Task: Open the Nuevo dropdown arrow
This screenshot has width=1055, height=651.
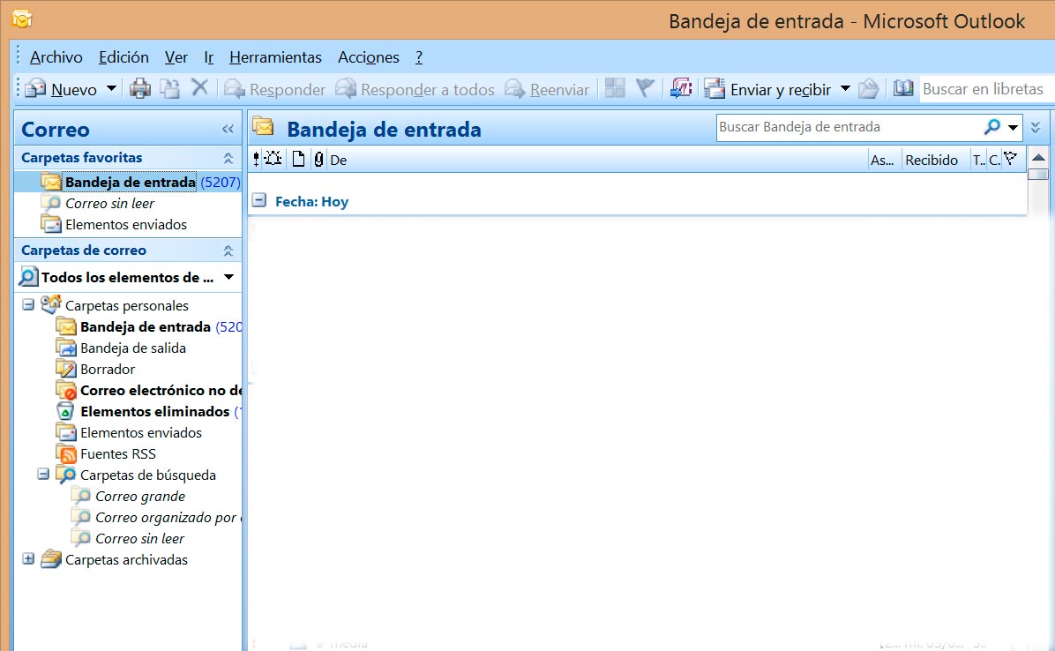Action: 112,89
